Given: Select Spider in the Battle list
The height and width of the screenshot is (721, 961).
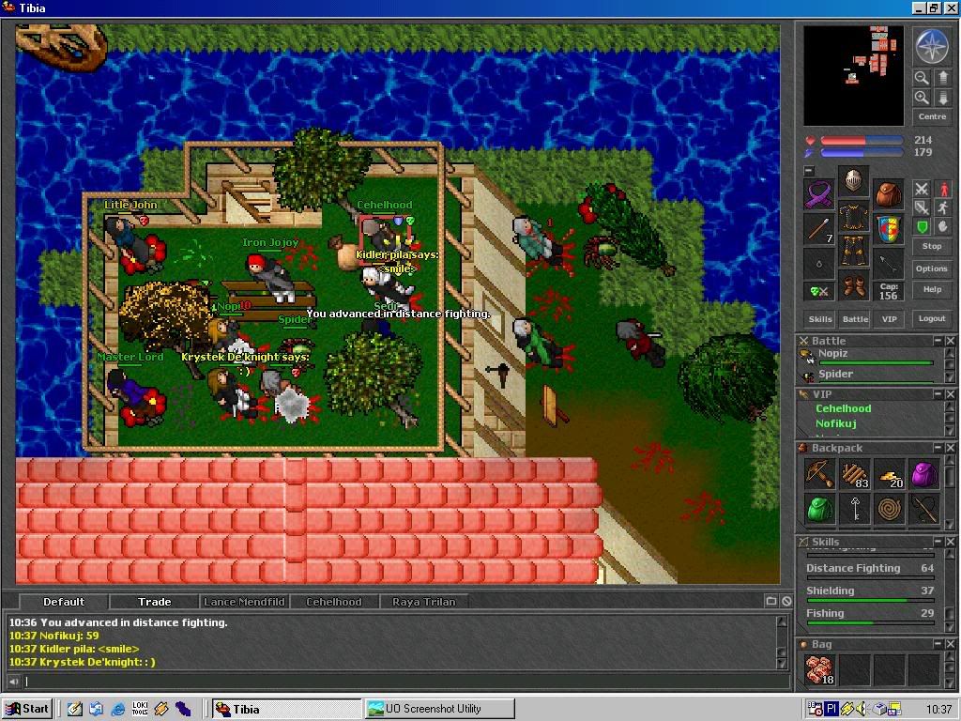Looking at the screenshot, I should pos(870,375).
